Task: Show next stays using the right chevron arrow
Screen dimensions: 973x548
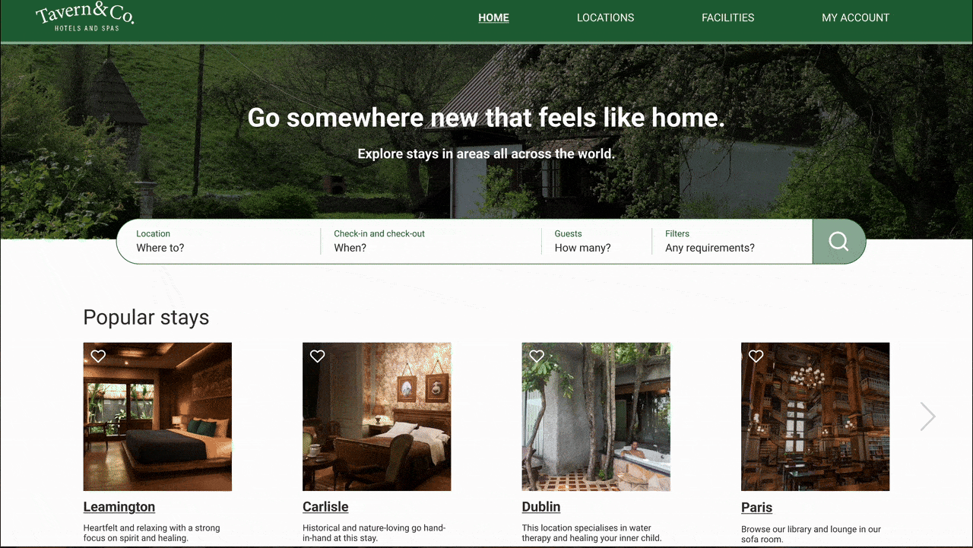Action: coord(927,417)
